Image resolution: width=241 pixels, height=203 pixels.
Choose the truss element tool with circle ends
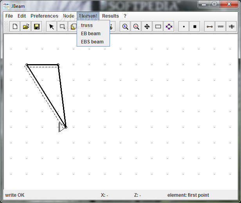[x=209, y=27]
